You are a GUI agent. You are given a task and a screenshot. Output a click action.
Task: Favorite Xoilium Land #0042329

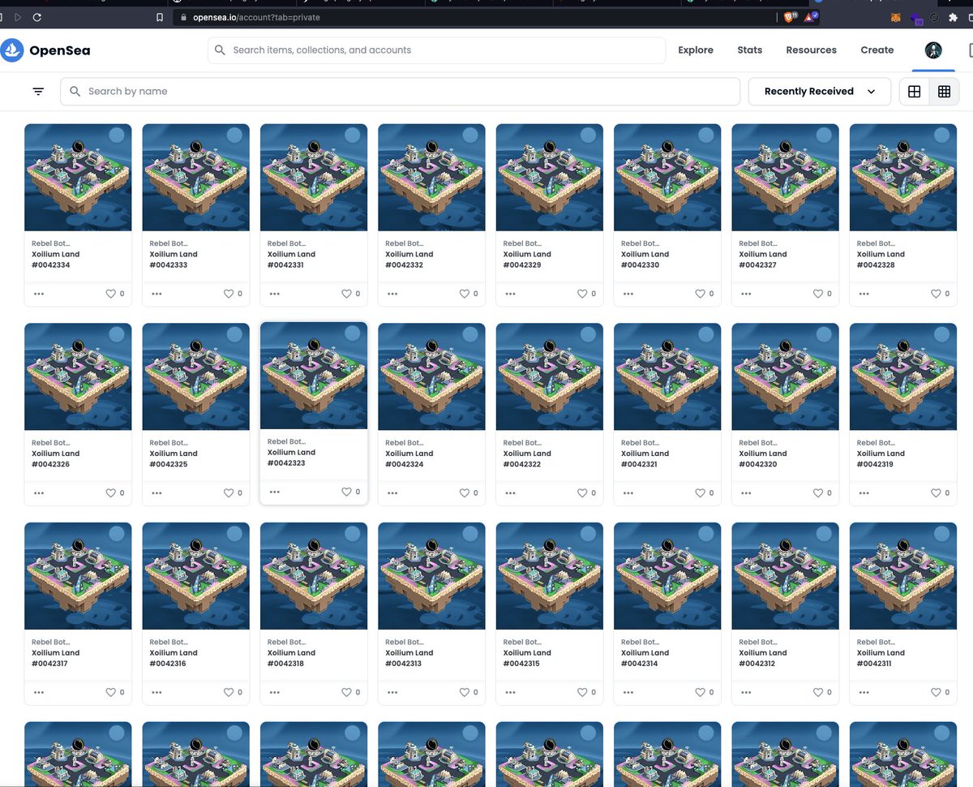tap(582, 294)
